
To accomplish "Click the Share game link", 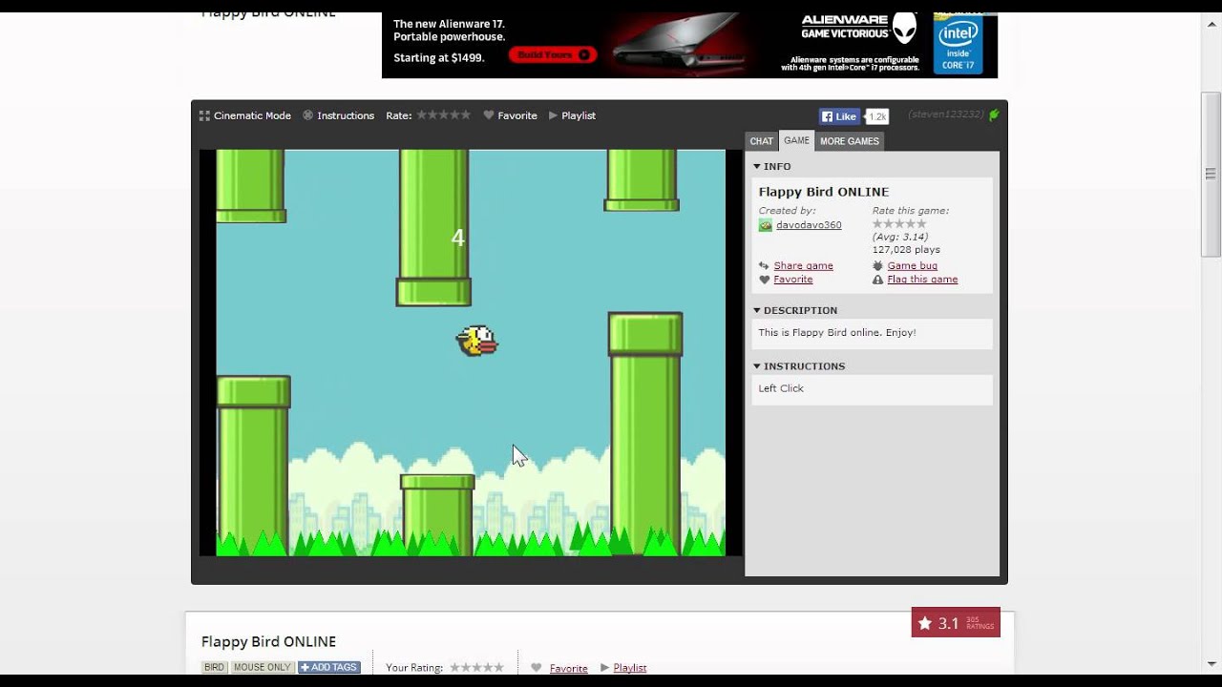I will [x=803, y=266].
